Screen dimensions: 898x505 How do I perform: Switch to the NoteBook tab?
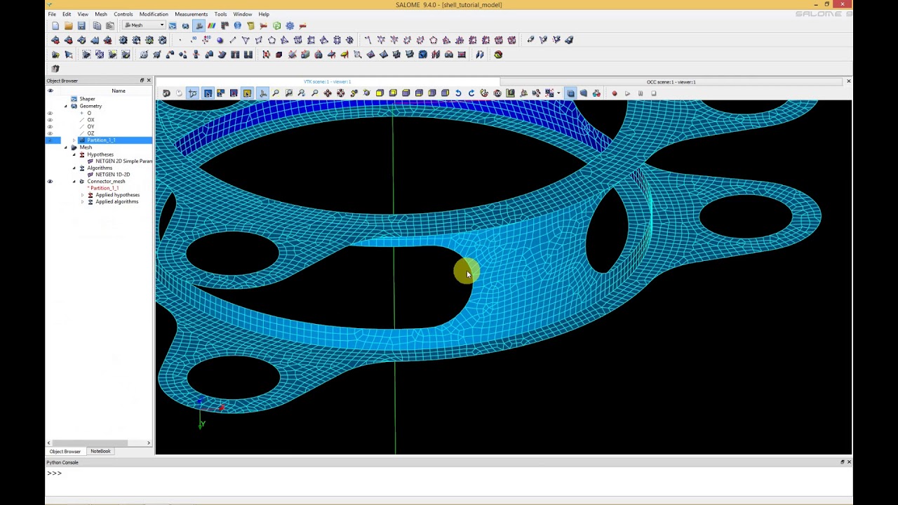tap(100, 451)
